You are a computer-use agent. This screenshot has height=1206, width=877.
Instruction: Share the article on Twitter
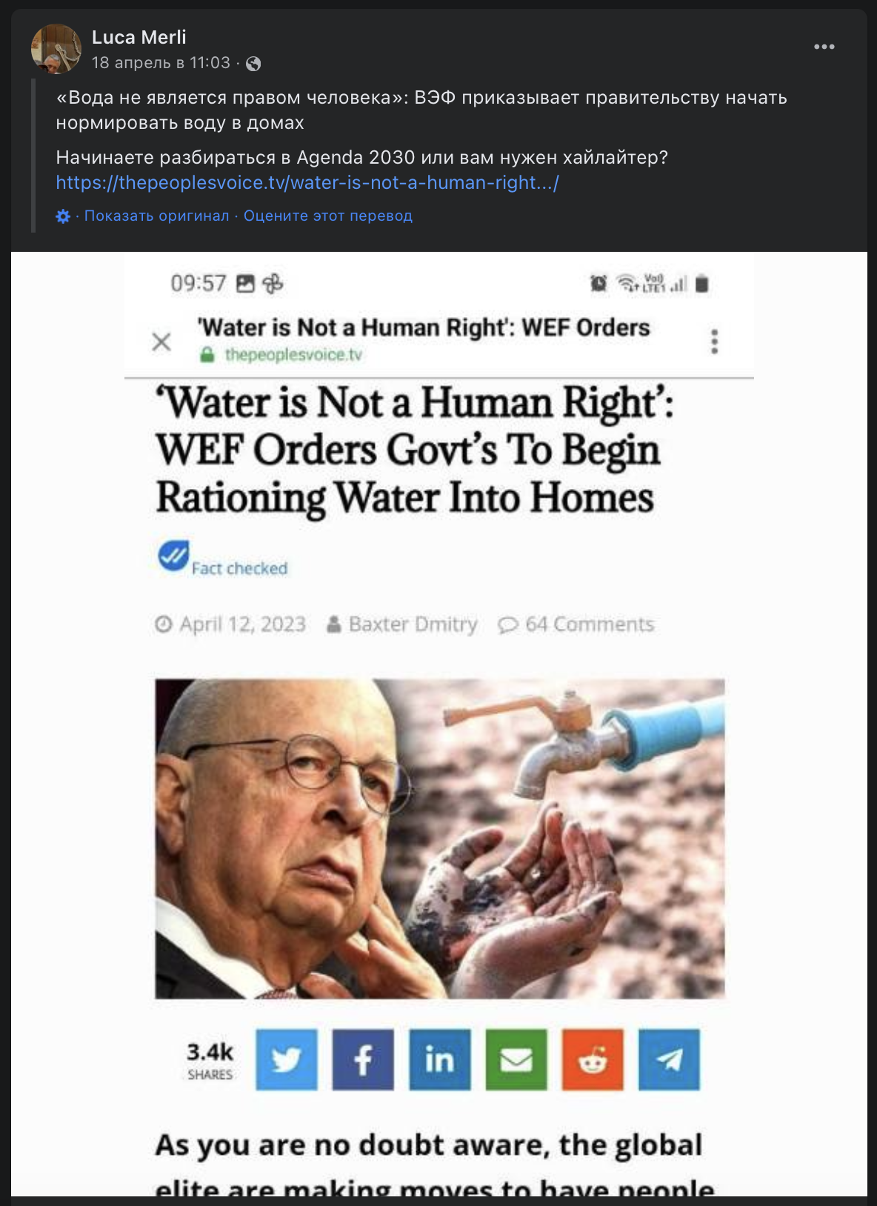pos(287,1059)
